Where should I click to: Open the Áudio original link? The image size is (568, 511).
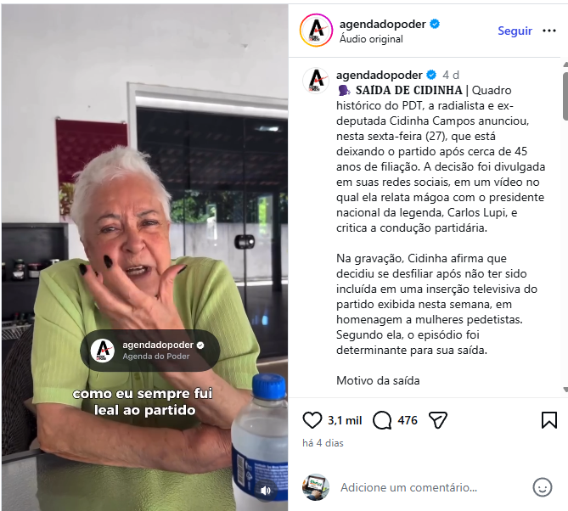(x=371, y=39)
